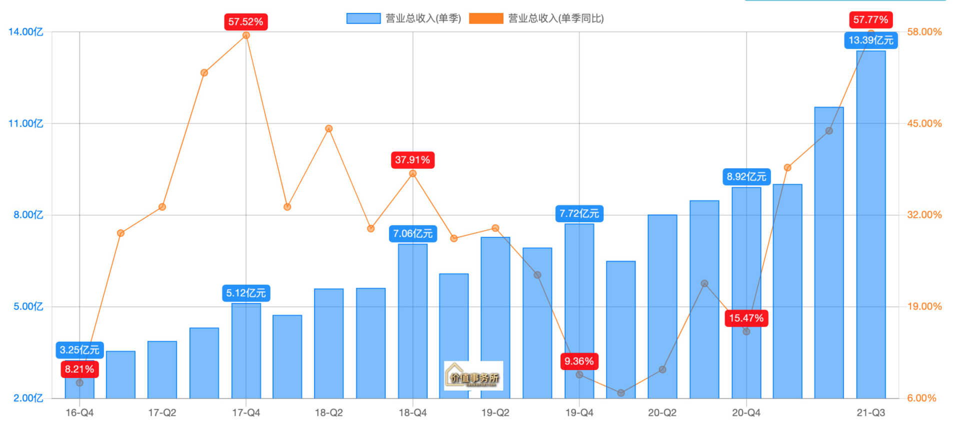Click the 16-Q4 x-axis label
The height and width of the screenshot is (432, 960).
[x=79, y=413]
